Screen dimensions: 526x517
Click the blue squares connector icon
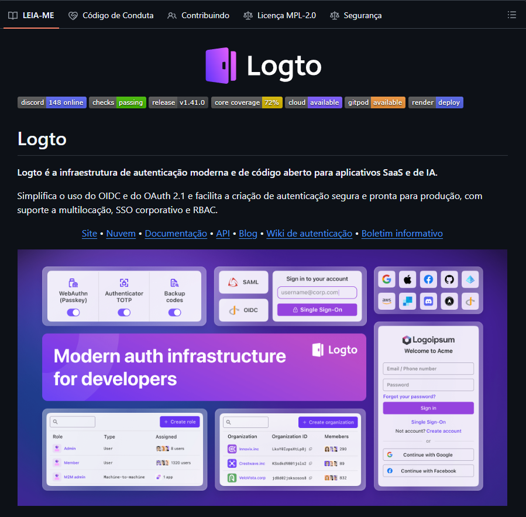pyautogui.click(x=407, y=301)
